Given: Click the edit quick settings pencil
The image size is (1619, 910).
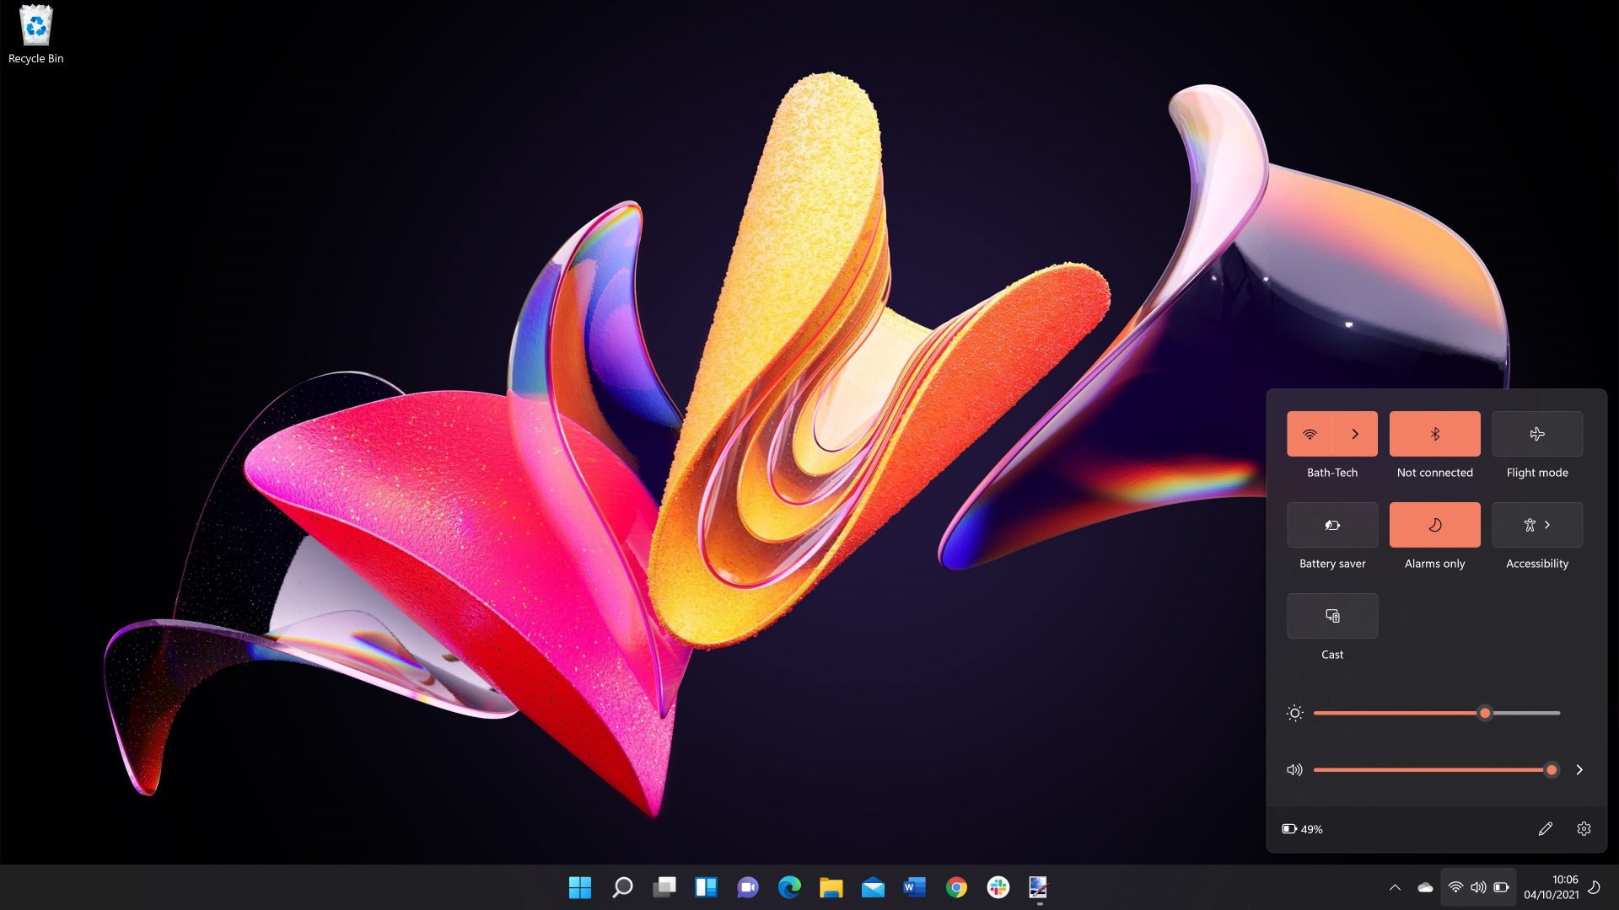Looking at the screenshot, I should coord(1546,829).
